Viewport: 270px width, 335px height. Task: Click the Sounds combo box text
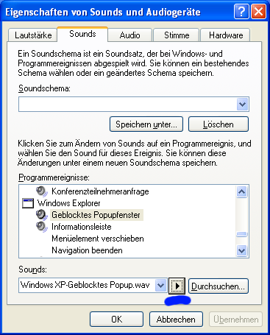pyautogui.click(x=85, y=285)
